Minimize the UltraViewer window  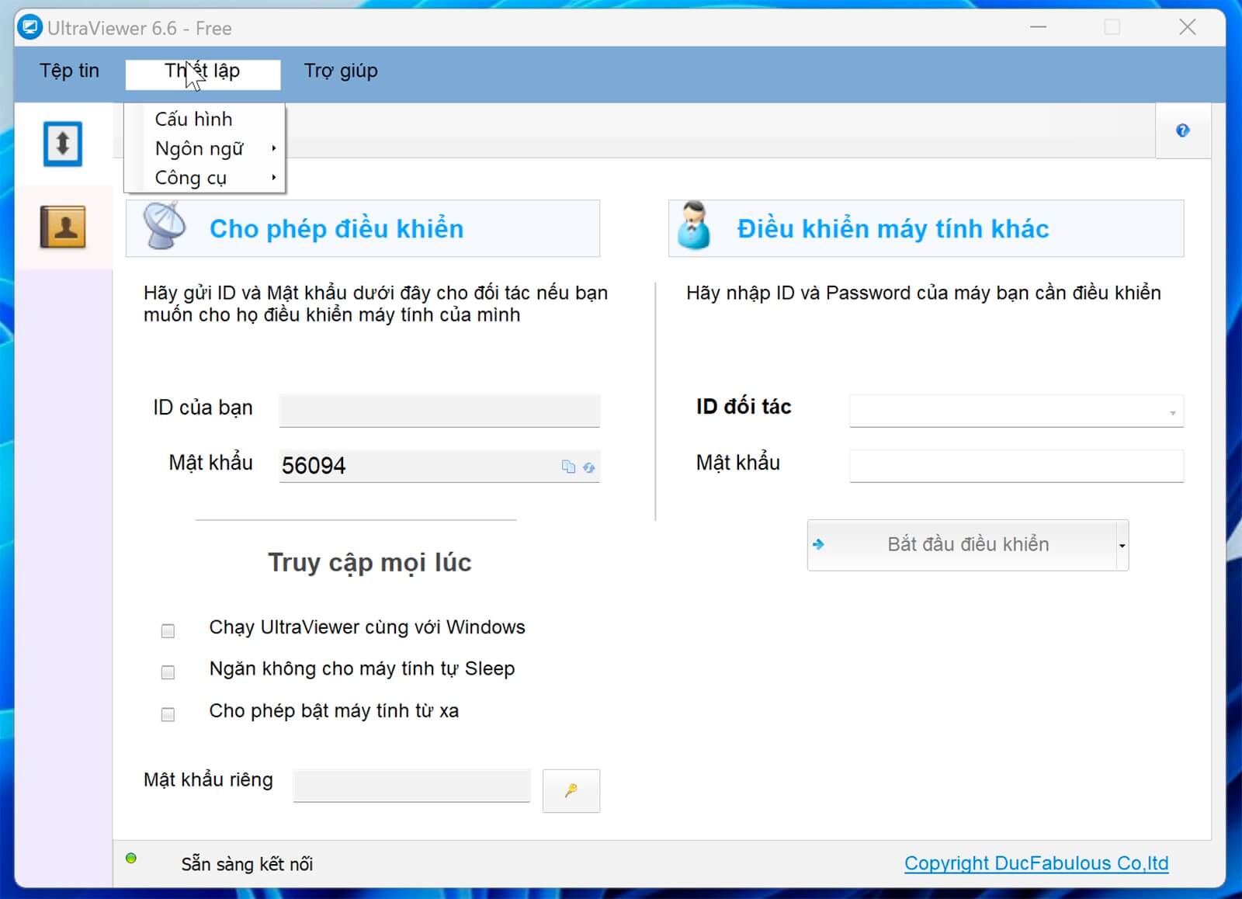tap(1039, 27)
